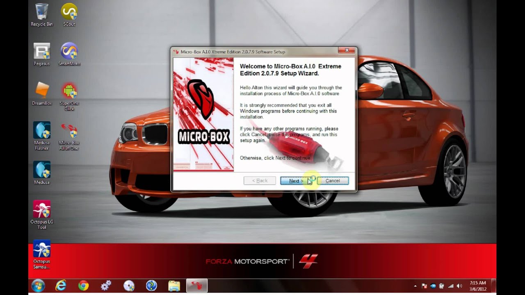Select the Medusa desktop shortcut

point(41,172)
